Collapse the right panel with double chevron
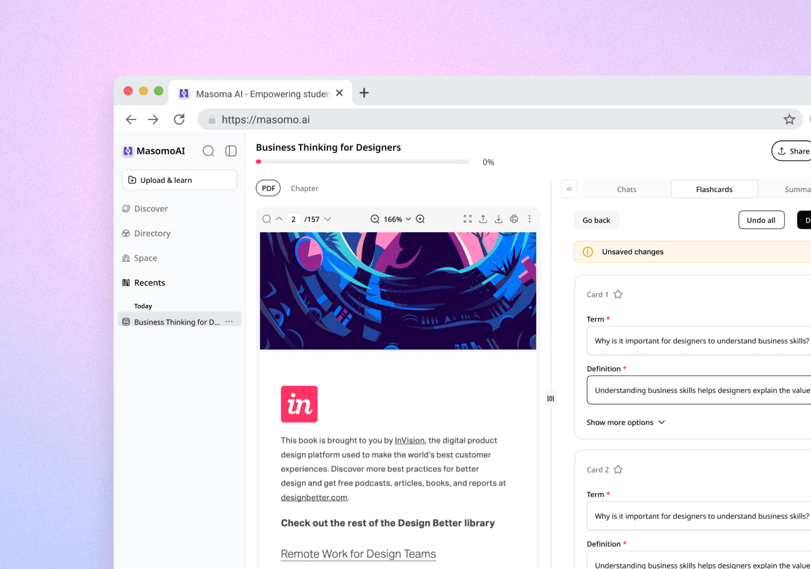The image size is (811, 569). tap(569, 189)
